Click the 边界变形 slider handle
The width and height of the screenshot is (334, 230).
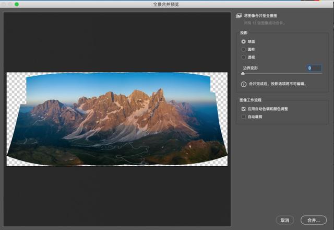[243, 74]
